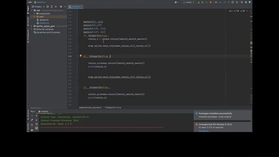This screenshot has height=157, width=279.
Task: Click the Rerun toolbar icon
Action: 198,2
